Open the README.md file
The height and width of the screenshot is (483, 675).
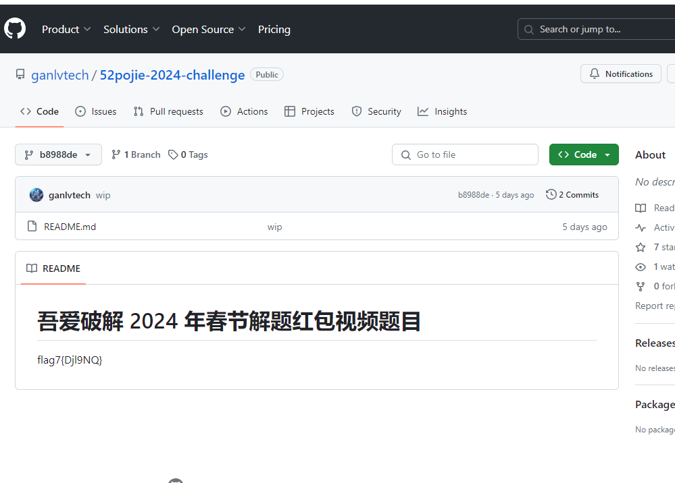click(x=70, y=227)
